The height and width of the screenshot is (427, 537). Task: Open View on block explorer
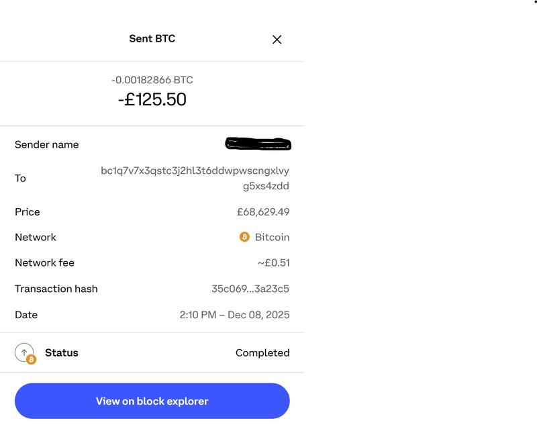click(x=152, y=401)
